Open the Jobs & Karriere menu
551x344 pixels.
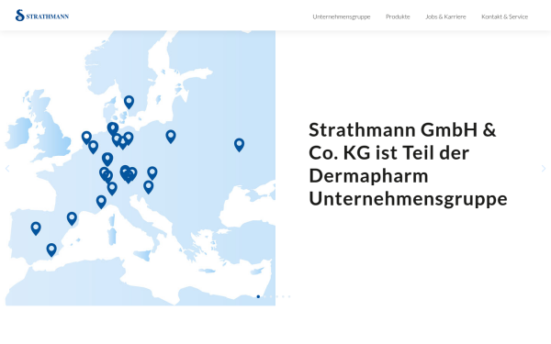pyautogui.click(x=445, y=17)
